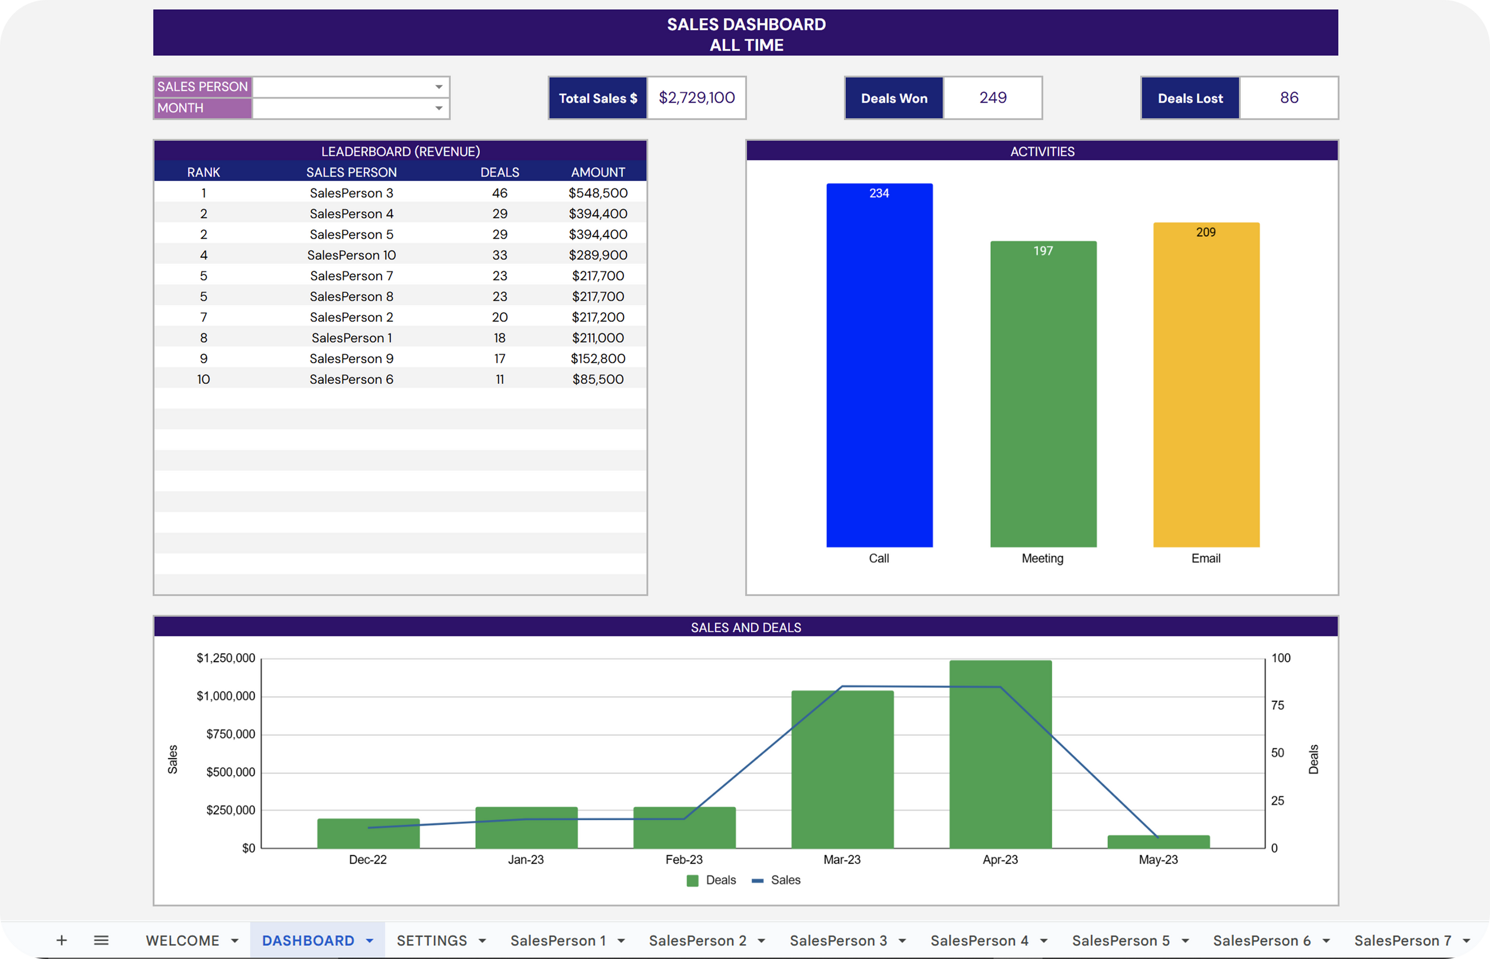Open SALES PERSON filter dropdown
Viewport: 1490px width, 959px height.
[438, 87]
